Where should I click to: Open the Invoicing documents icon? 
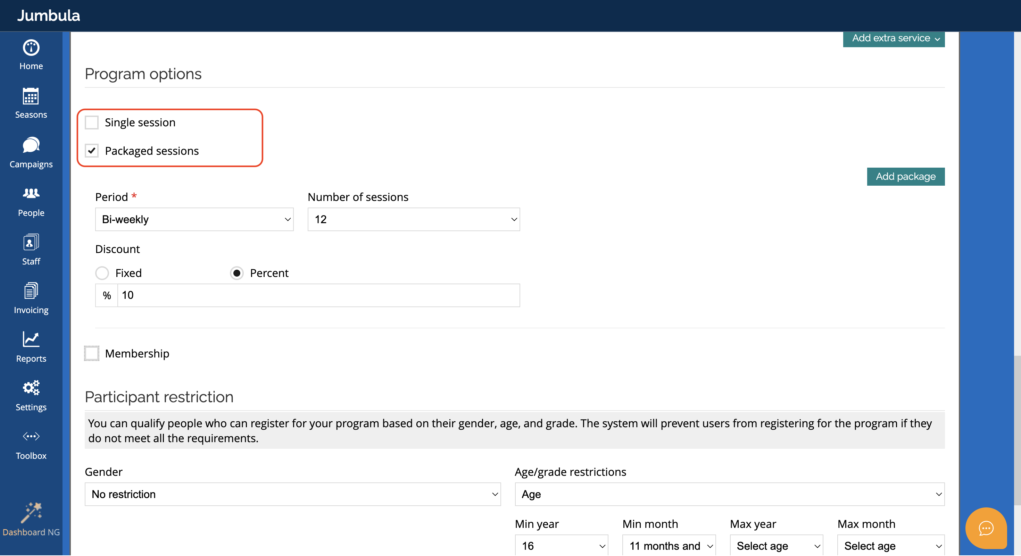pyautogui.click(x=31, y=291)
